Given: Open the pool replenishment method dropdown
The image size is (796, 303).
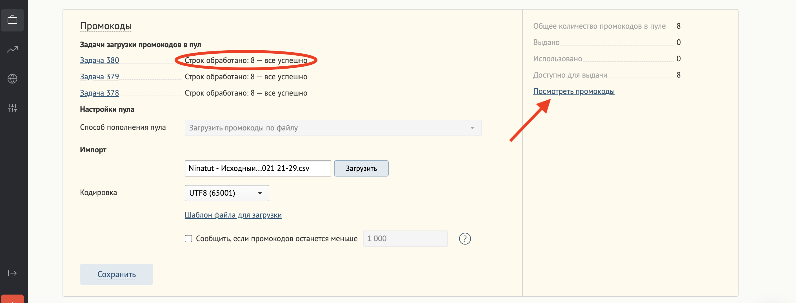Looking at the screenshot, I should click(x=333, y=128).
